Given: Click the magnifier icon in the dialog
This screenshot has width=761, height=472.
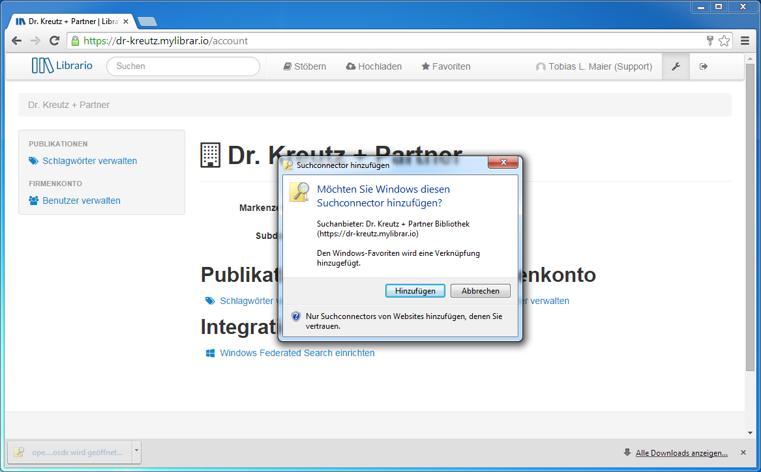Looking at the screenshot, I should click(x=299, y=192).
